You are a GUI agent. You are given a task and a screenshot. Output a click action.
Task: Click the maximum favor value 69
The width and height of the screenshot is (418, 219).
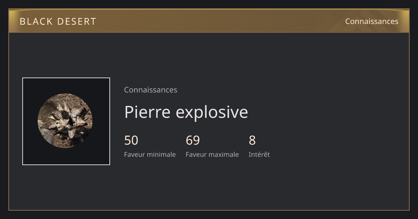(x=193, y=140)
